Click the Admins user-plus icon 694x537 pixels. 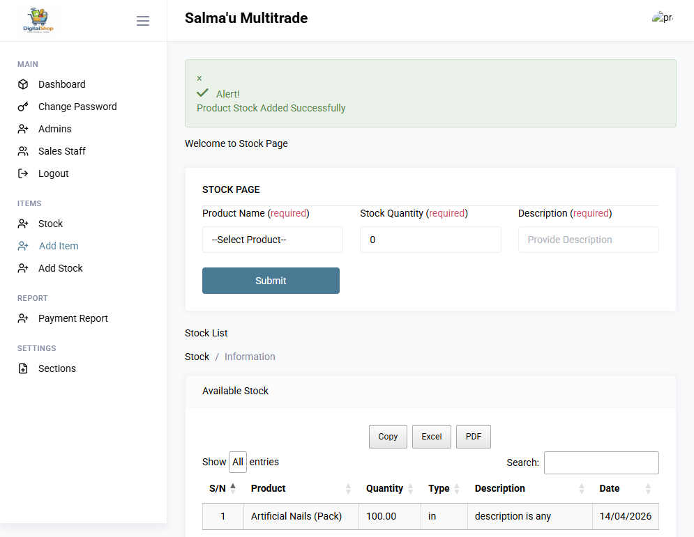[23, 129]
